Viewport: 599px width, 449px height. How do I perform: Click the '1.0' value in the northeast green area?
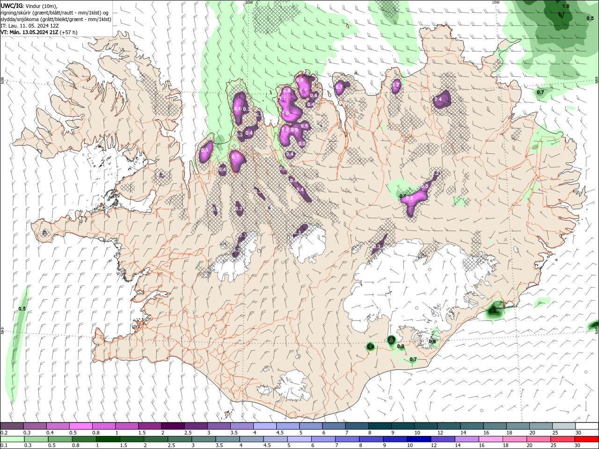tap(566, 6)
